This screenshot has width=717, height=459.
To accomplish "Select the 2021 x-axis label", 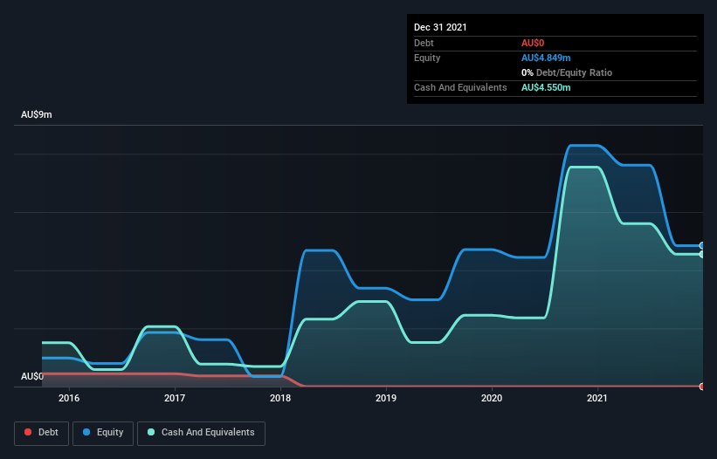I will click(597, 398).
